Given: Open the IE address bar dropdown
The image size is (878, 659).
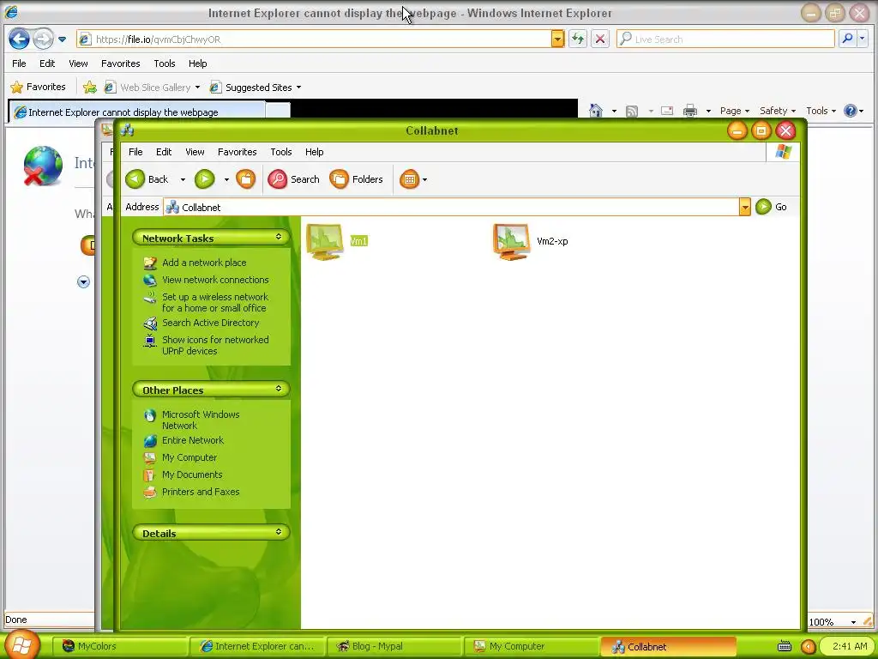Looking at the screenshot, I should [557, 39].
